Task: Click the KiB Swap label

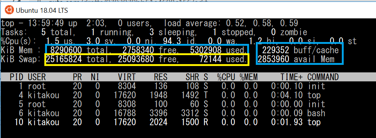Action: click(21, 59)
